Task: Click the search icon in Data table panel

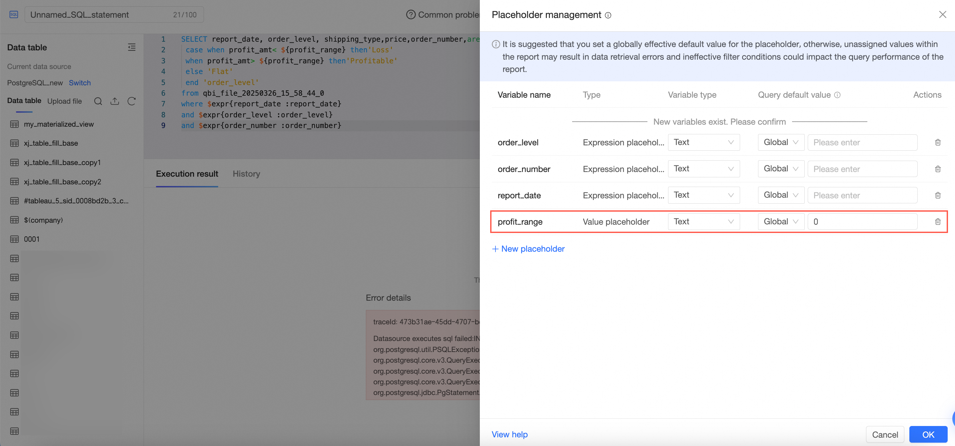Action: coord(98,101)
